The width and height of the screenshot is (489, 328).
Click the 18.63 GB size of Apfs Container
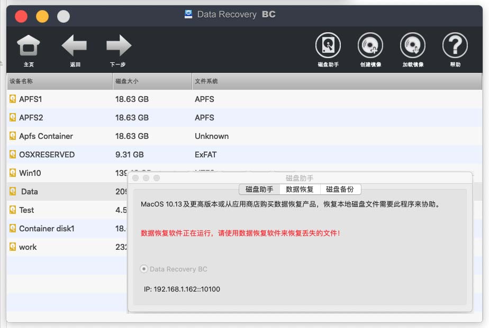pos(132,136)
